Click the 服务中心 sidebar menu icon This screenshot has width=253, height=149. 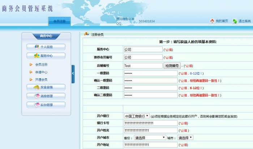[37, 56]
